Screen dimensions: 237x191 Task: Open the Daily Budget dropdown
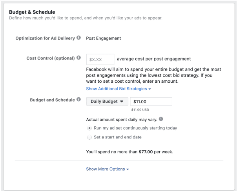107,102
